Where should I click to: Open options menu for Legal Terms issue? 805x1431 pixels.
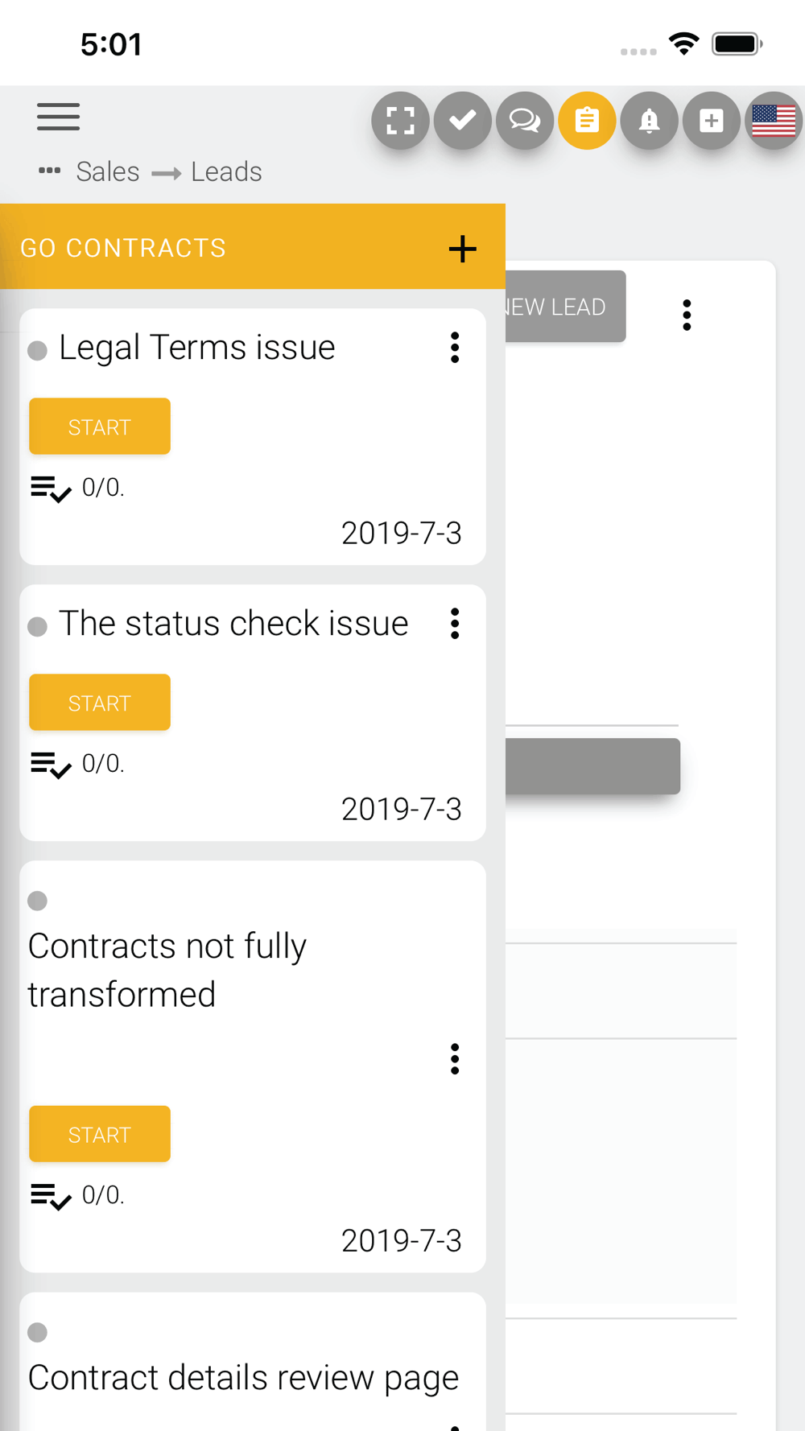455,348
